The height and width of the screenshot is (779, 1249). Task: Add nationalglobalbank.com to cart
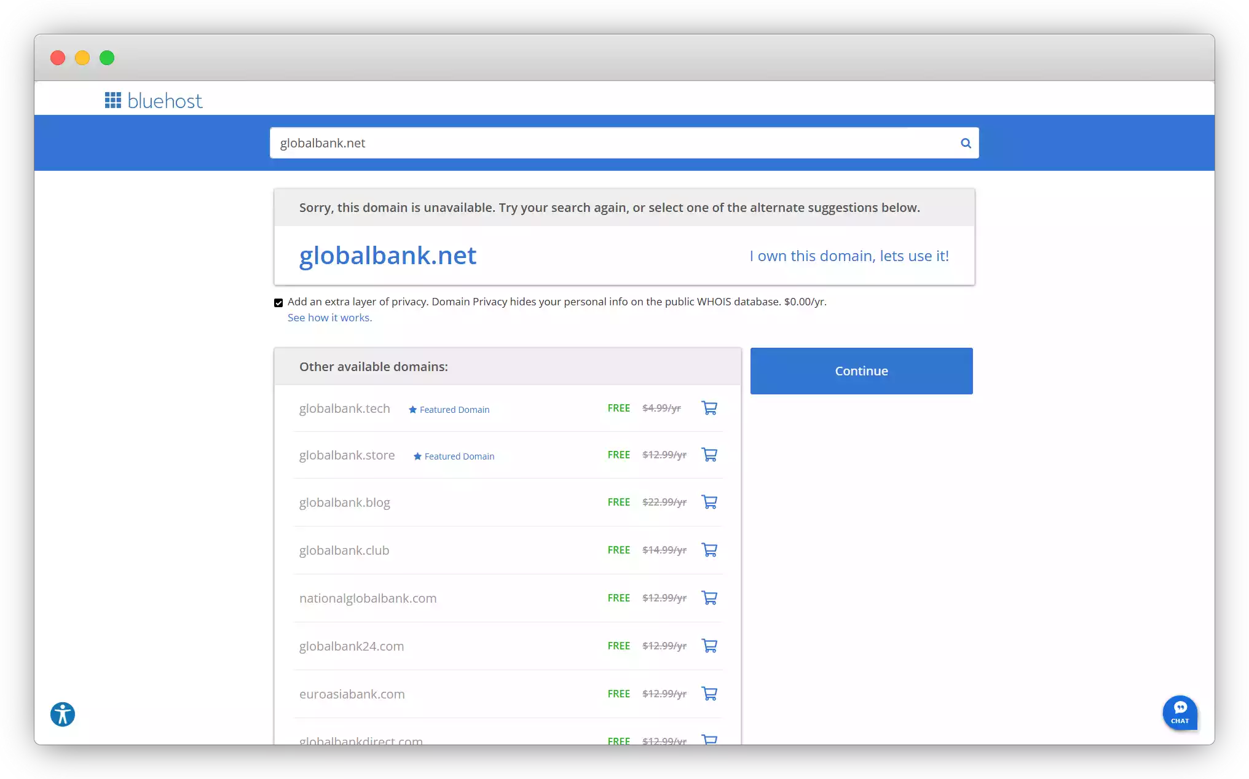(x=709, y=598)
